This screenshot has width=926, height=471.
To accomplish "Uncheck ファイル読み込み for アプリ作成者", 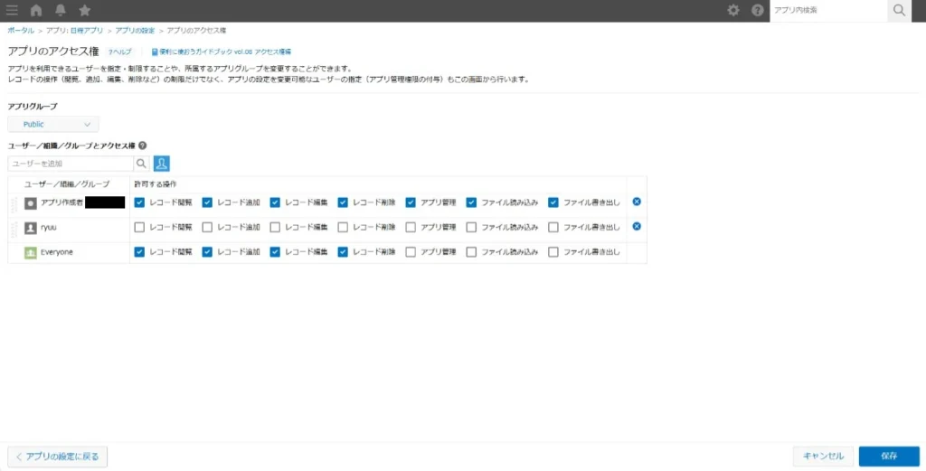I will click(471, 203).
